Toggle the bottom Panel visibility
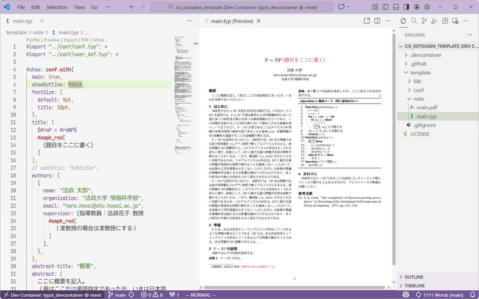Screen dimensions: 479x299 point(396,7)
